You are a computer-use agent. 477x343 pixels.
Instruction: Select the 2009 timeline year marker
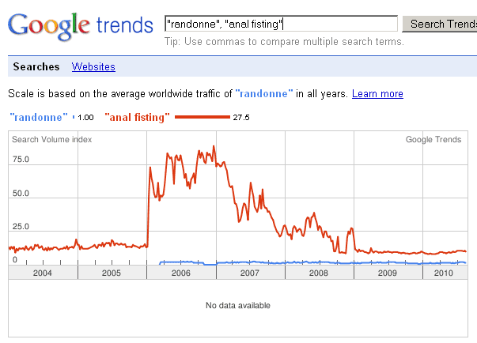(388, 273)
